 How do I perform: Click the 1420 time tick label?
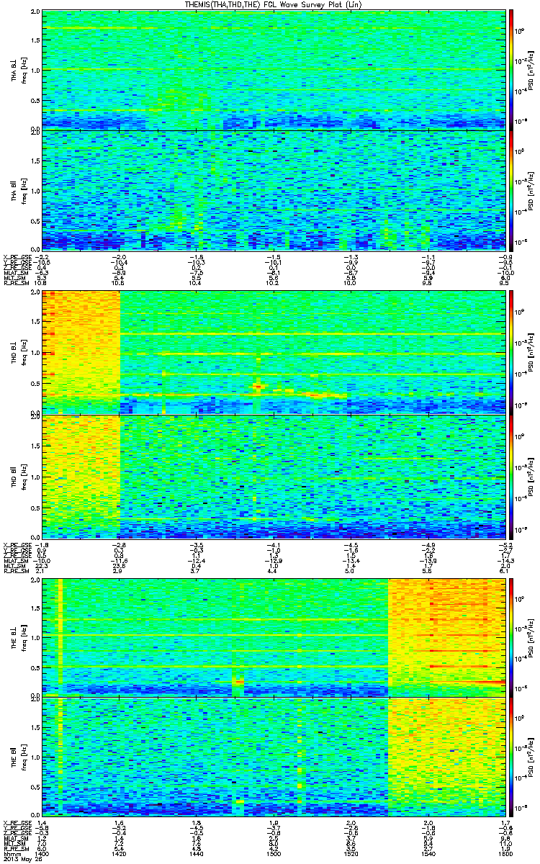coord(119,854)
